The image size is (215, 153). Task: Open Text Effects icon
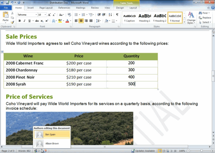click(53, 21)
